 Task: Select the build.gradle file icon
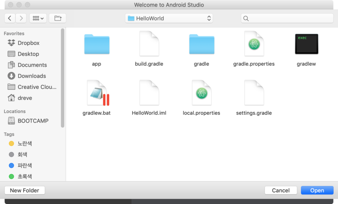pos(149,44)
